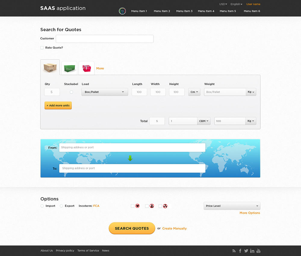Viewport: 301px width, 256px height.
Task: Check the box beside second hazard icon
Action: pyautogui.click(x=147, y=206)
